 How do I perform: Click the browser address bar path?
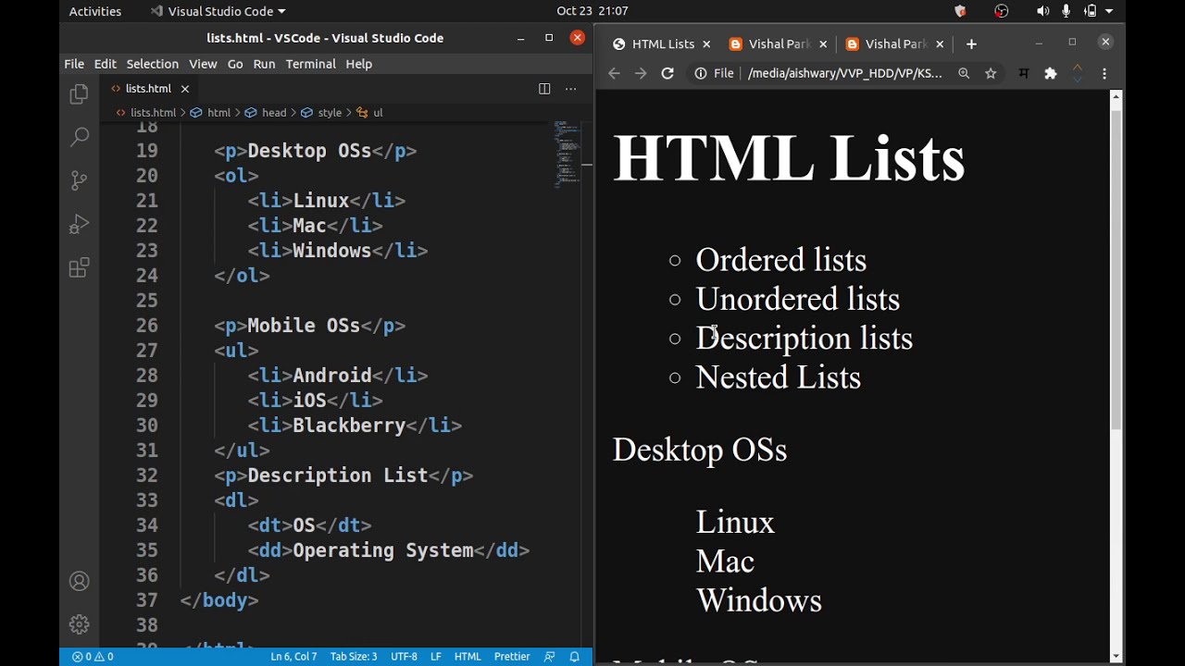coord(844,73)
